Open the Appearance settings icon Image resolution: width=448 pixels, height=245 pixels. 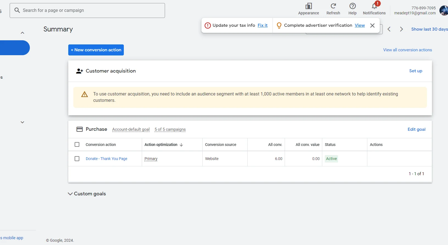click(x=308, y=6)
